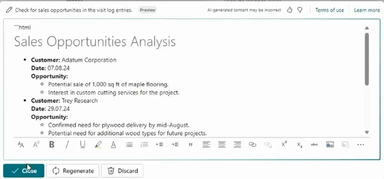
Task: Toggle italic text formatting
Action: click(67, 145)
